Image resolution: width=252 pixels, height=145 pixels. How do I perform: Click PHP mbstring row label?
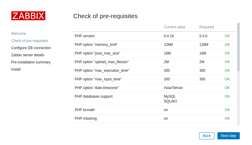click(86, 119)
